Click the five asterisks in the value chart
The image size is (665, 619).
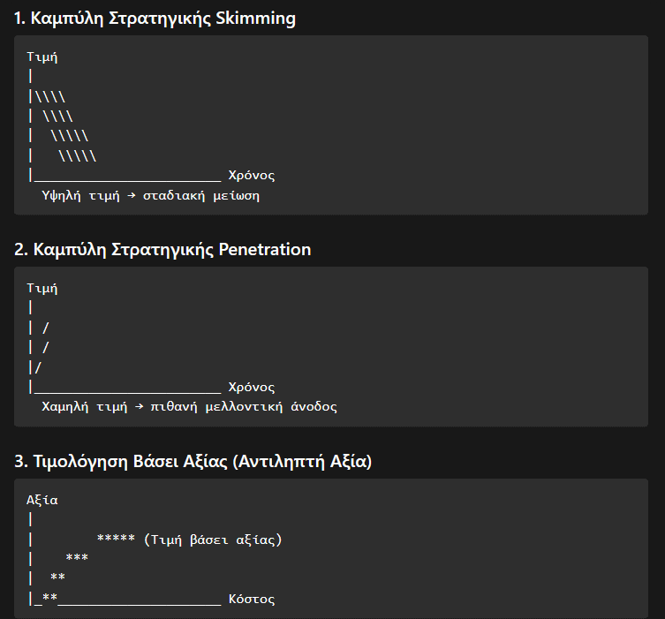115,540
